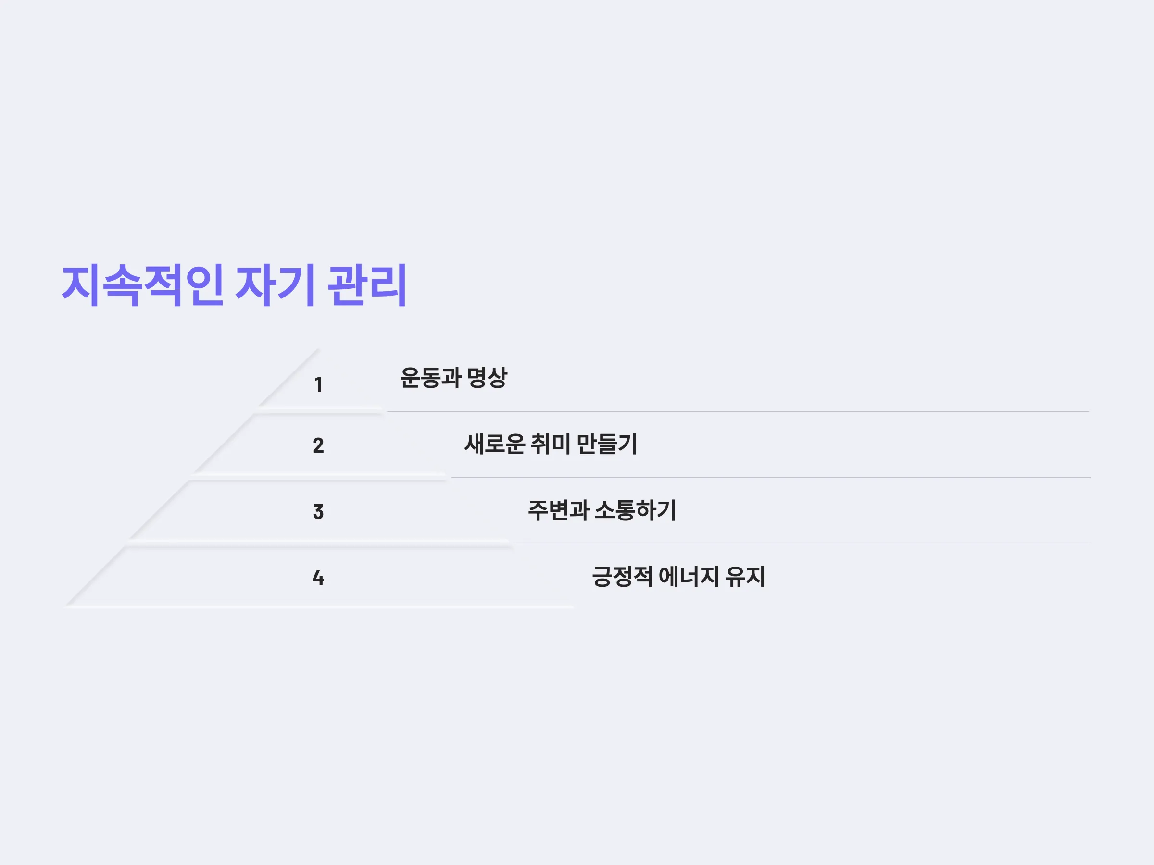The height and width of the screenshot is (865, 1154).
Task: Click number 2 inside the pyramid
Action: pyautogui.click(x=318, y=445)
